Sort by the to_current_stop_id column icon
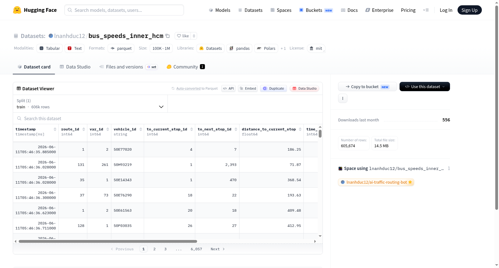The width and height of the screenshot is (499, 268). (191, 129)
